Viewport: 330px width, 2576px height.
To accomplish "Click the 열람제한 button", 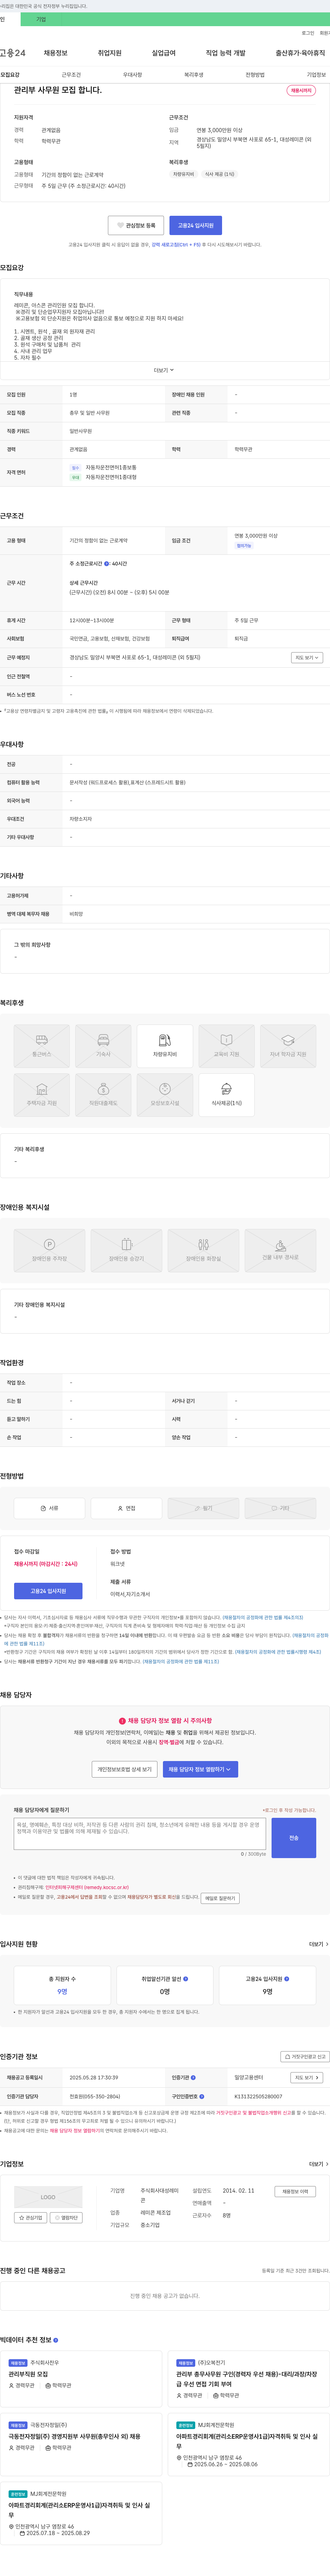I will point(66,2218).
